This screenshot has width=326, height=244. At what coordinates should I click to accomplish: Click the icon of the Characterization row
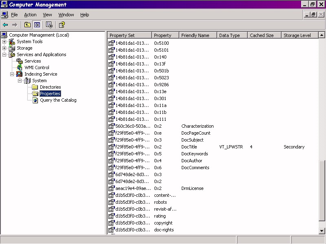(112, 126)
